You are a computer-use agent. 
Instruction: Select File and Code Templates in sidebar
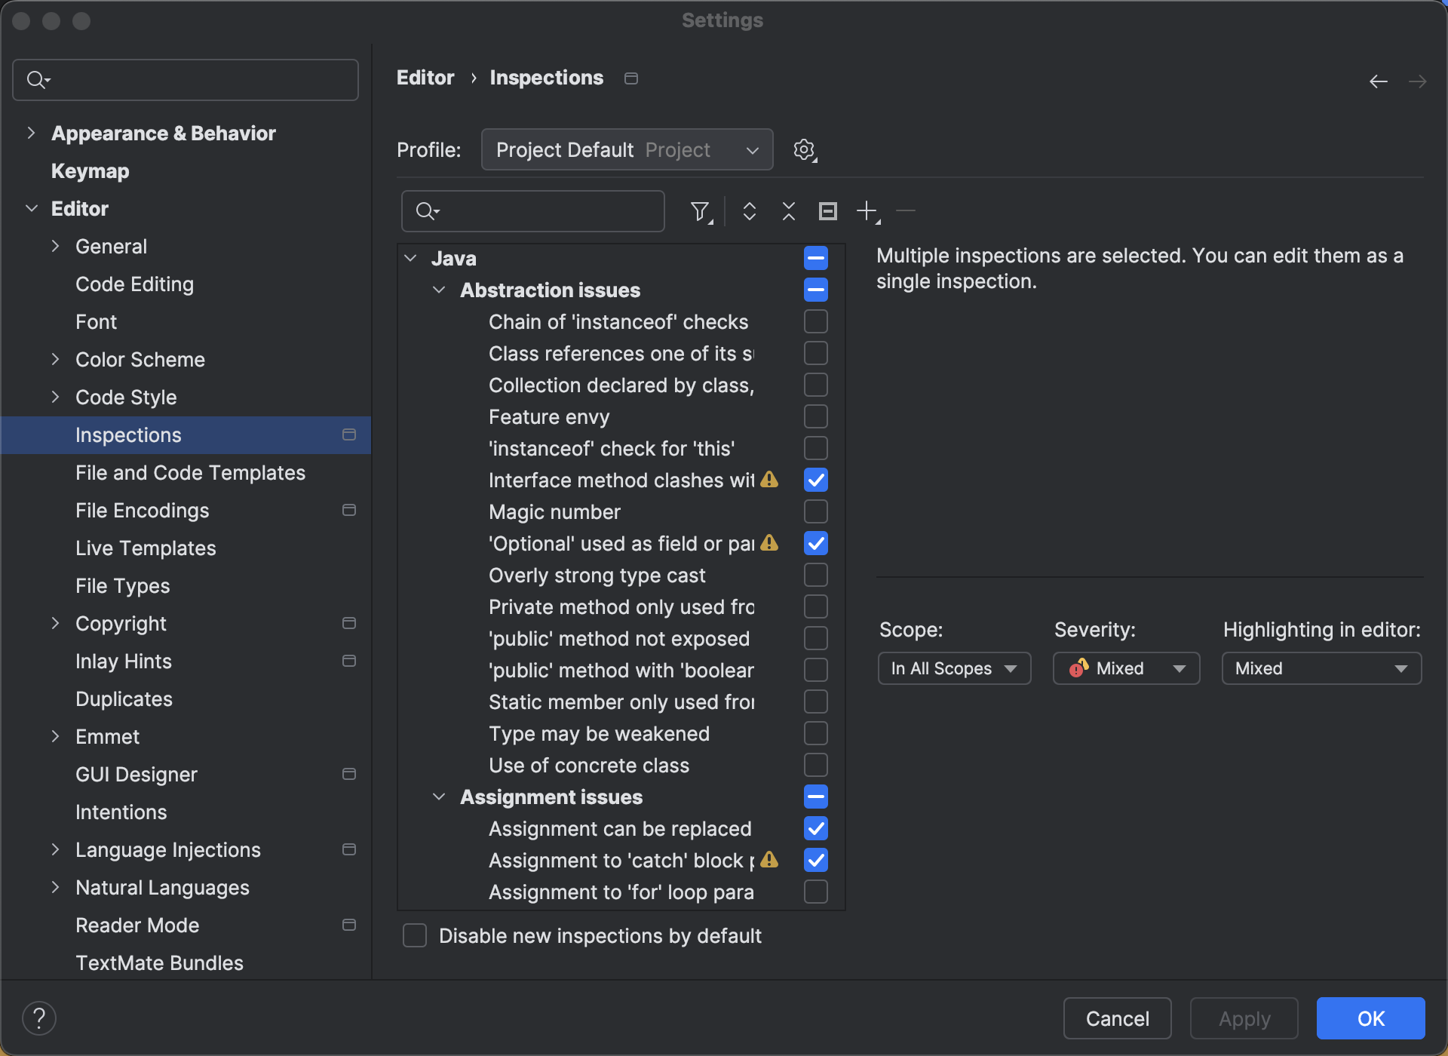[x=190, y=473]
